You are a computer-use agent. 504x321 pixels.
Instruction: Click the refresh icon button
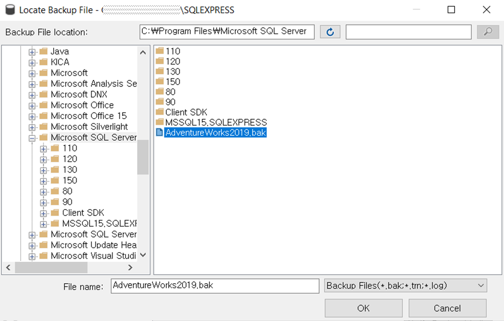pyautogui.click(x=330, y=32)
